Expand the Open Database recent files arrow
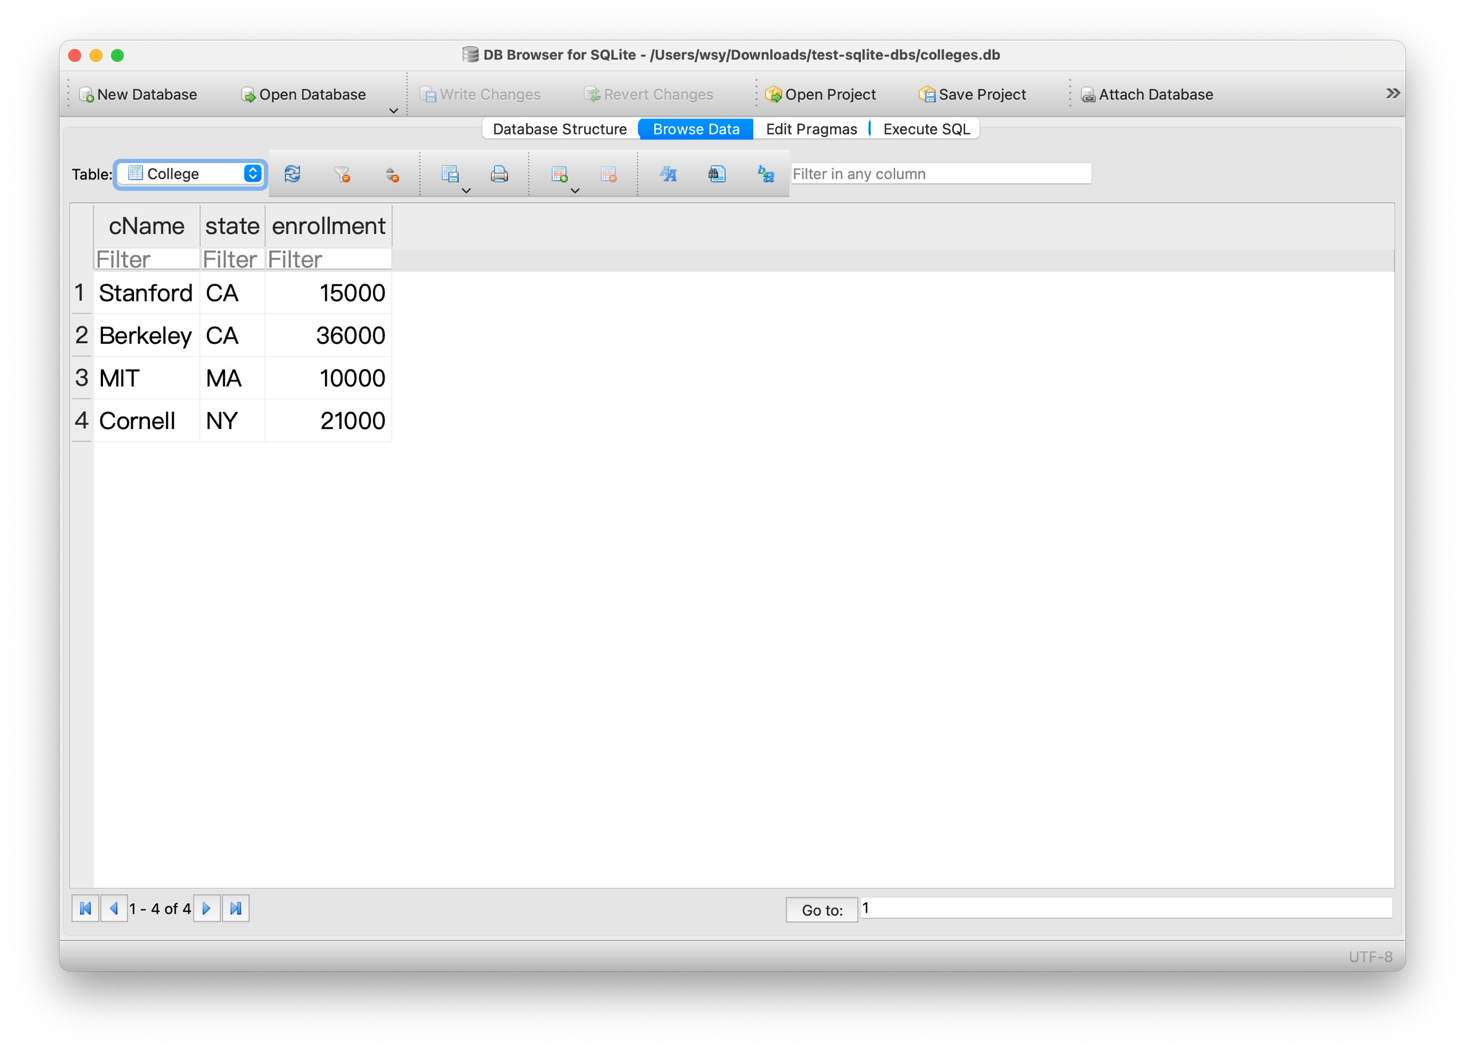Image resolution: width=1465 pixels, height=1050 pixels. click(393, 111)
